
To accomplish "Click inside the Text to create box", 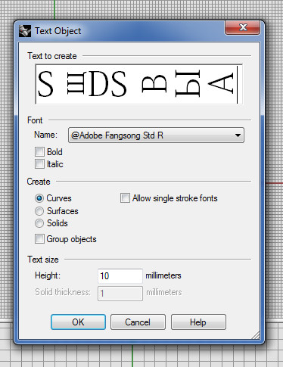I will [139, 84].
